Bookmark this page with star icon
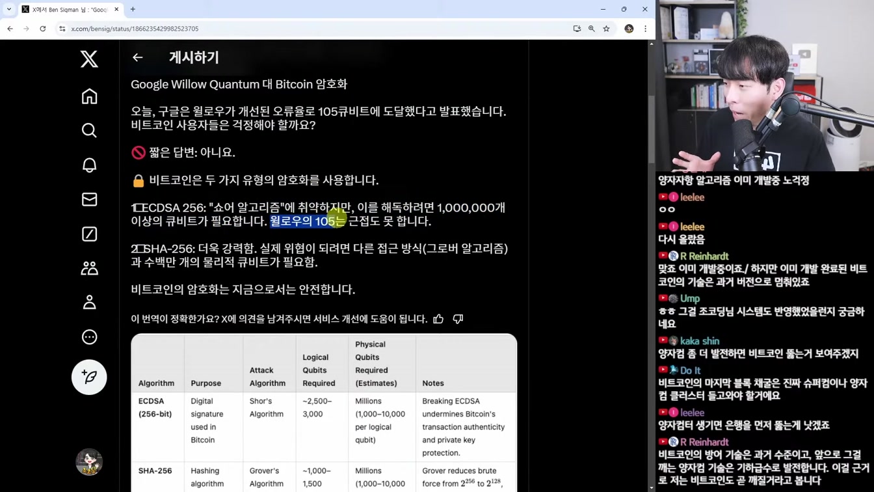The height and width of the screenshot is (492, 874). (x=606, y=29)
